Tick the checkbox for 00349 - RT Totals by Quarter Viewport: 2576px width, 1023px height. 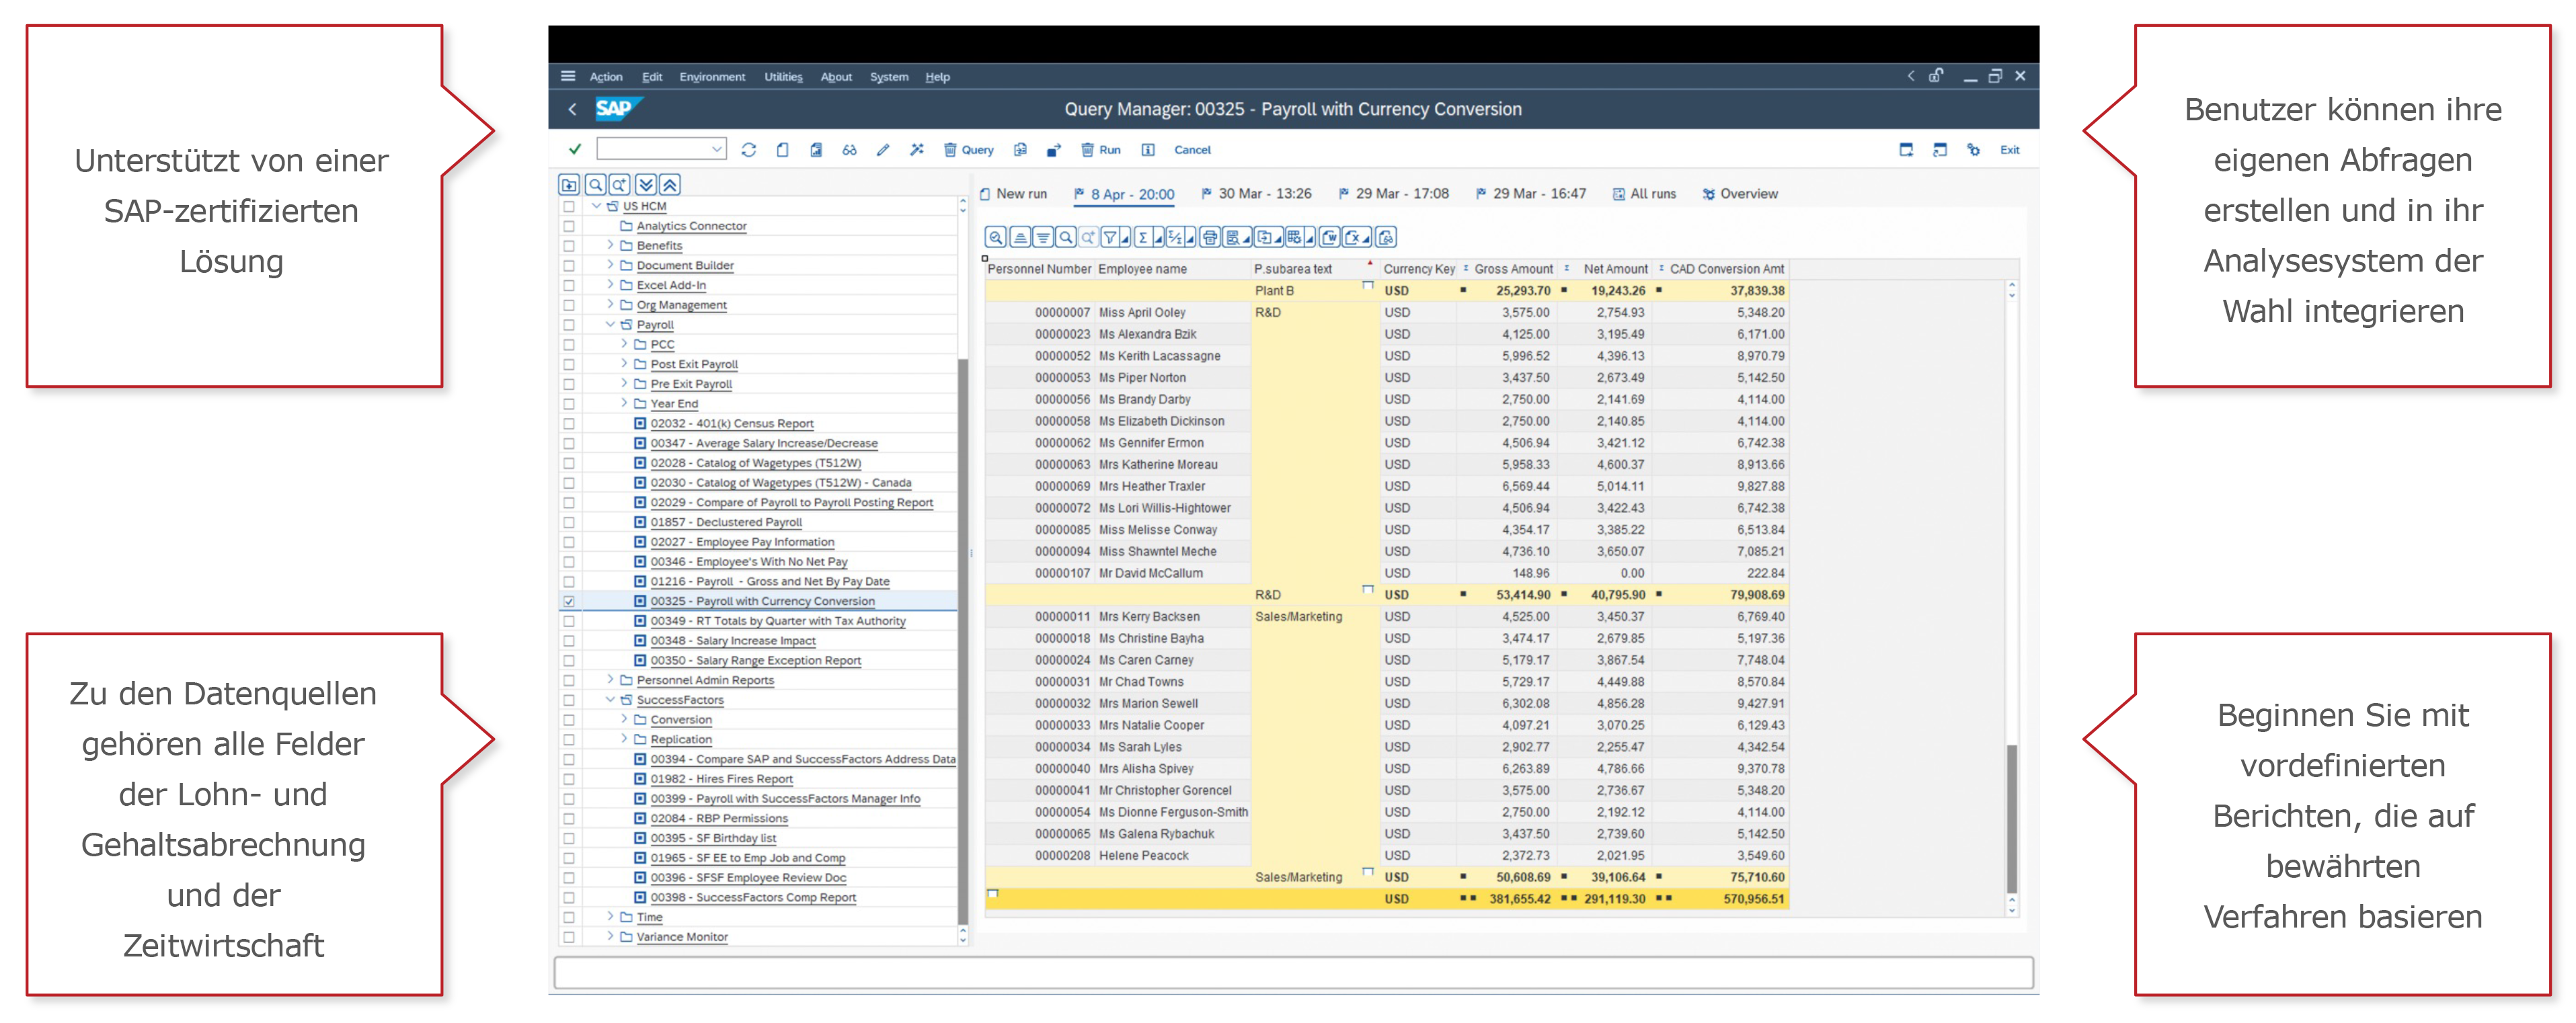click(x=569, y=621)
